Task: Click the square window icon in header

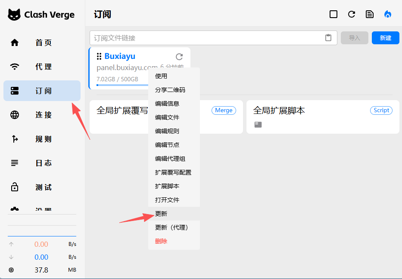Action: point(333,14)
